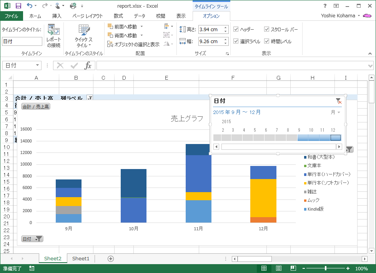The height and width of the screenshot is (273, 376).
Task: Click the formula bar confirm checkmark
Action: [74, 65]
